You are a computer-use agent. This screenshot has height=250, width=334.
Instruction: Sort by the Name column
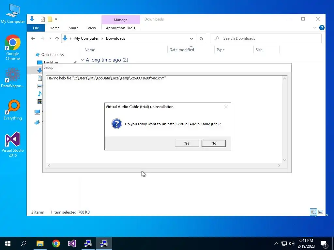90,50
